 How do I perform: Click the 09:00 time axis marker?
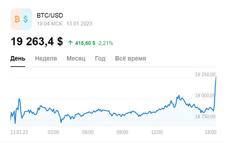tap(122, 132)
